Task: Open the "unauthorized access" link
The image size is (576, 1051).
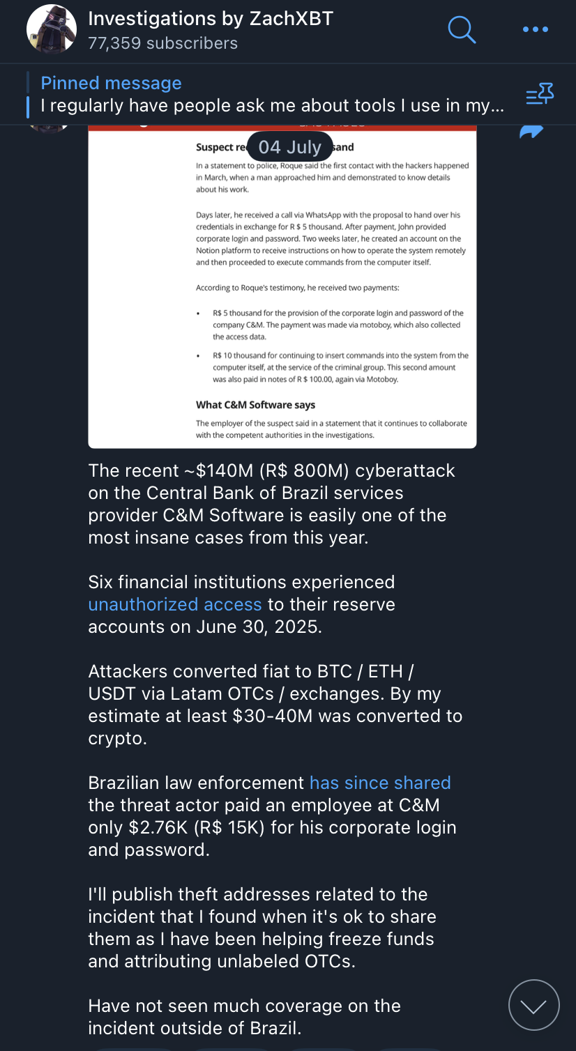Action: tap(174, 604)
